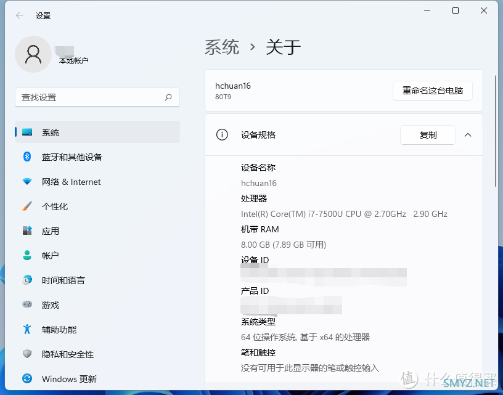Open 时间和语言 settings
This screenshot has width=503, height=395.
click(x=97, y=280)
